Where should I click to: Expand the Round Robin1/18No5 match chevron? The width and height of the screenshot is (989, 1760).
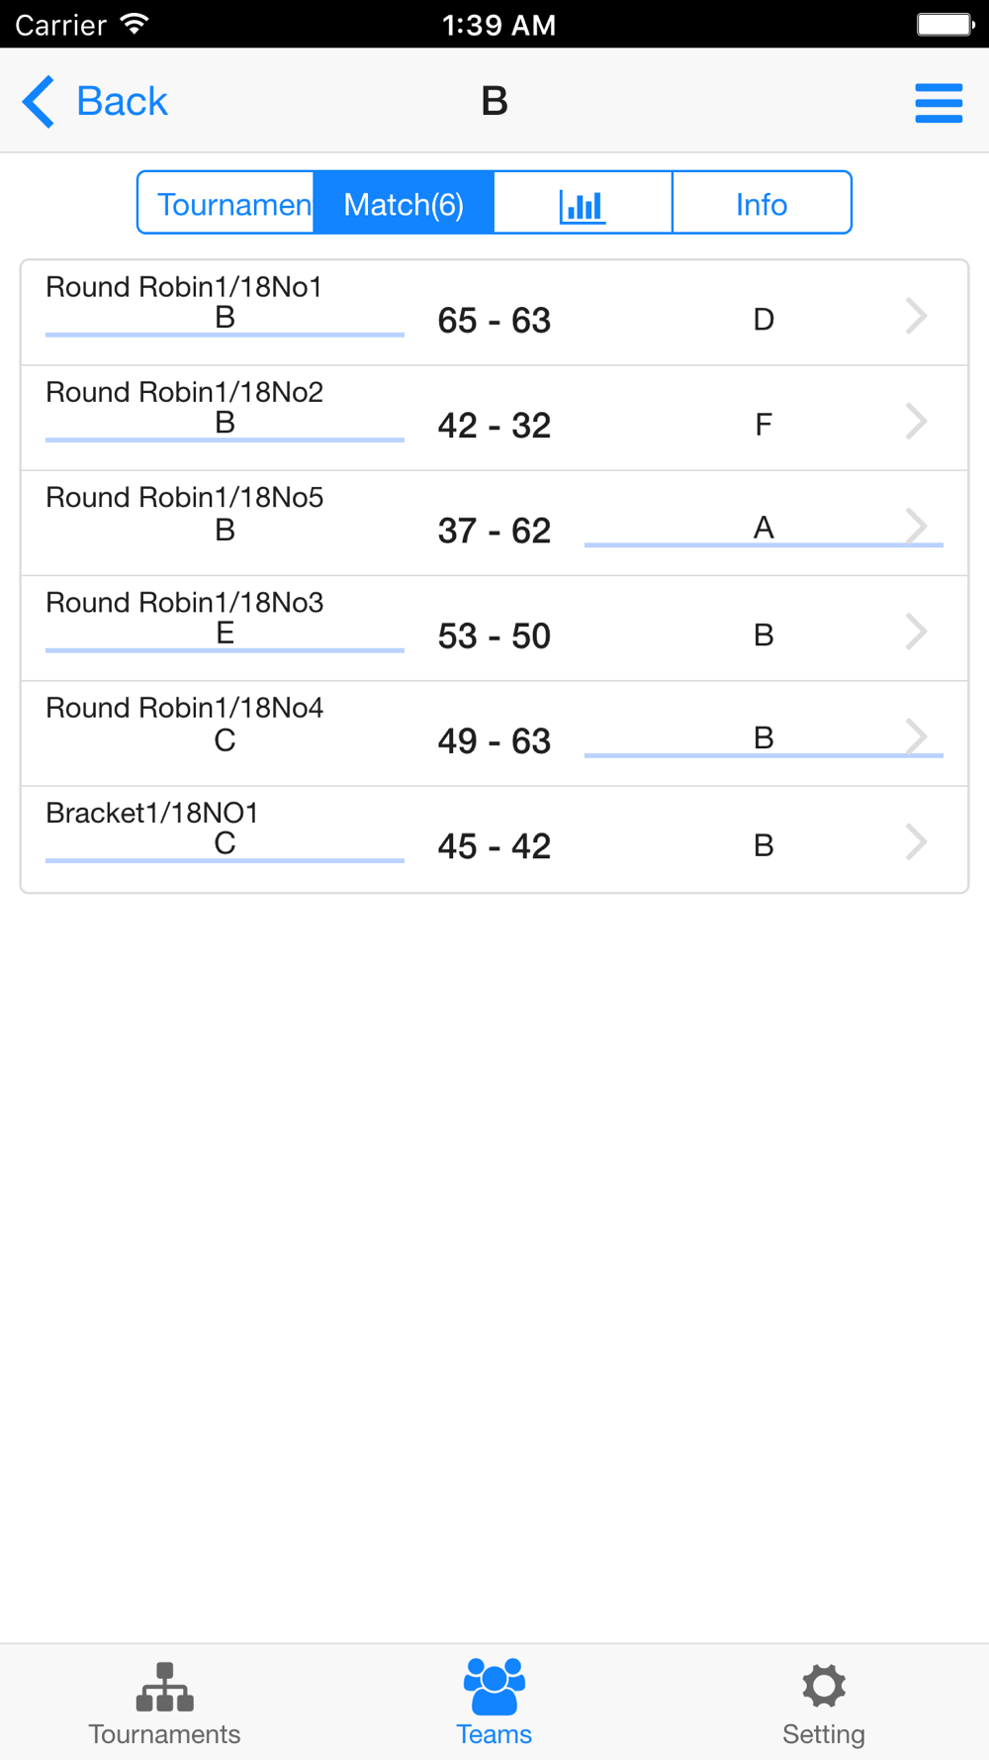[917, 527]
